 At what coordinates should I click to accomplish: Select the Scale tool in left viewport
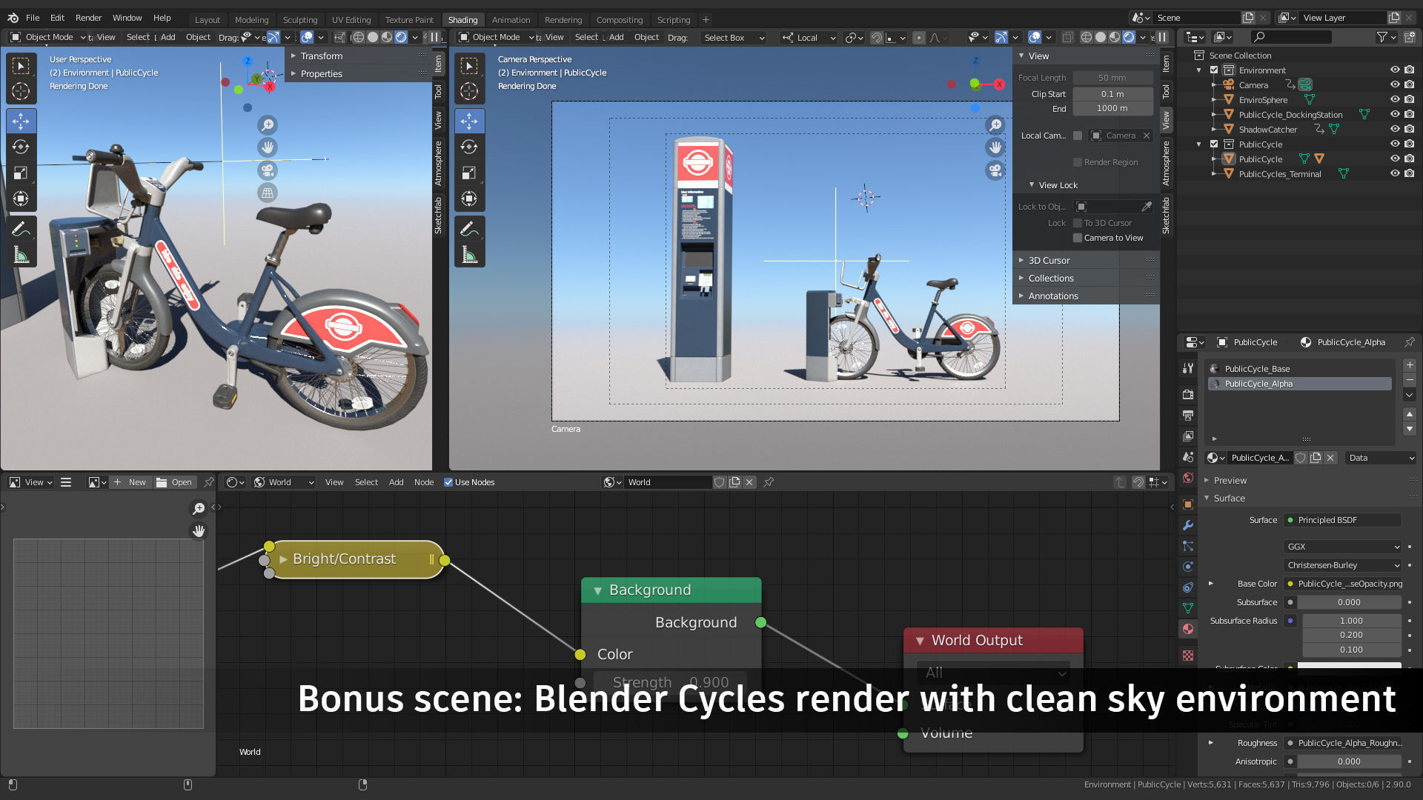[x=21, y=173]
